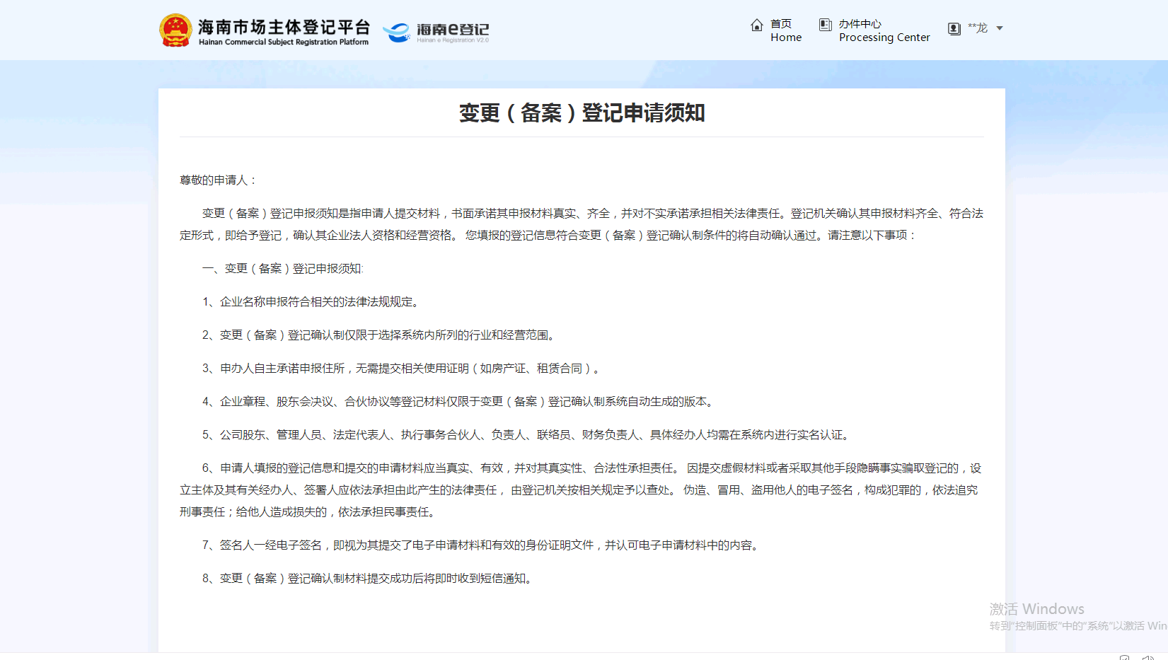
Task: Click item 1 about 企业名称申报
Action: click(x=312, y=302)
